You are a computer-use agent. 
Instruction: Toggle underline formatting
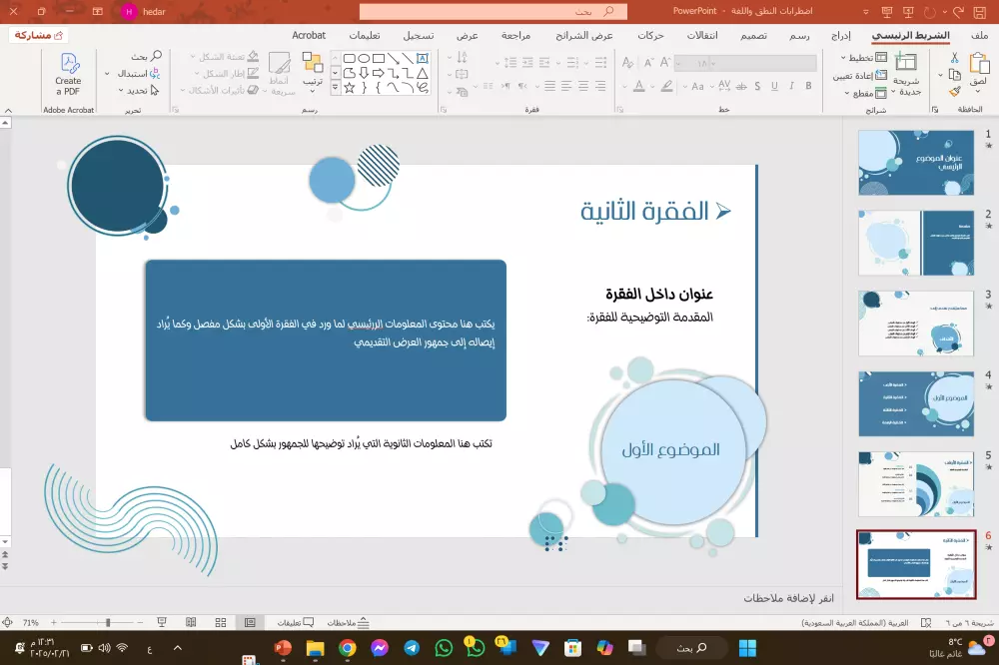tap(774, 86)
